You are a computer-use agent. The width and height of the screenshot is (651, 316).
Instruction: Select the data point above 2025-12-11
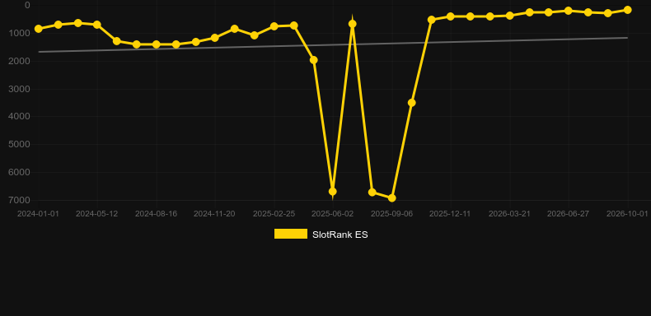point(451,16)
